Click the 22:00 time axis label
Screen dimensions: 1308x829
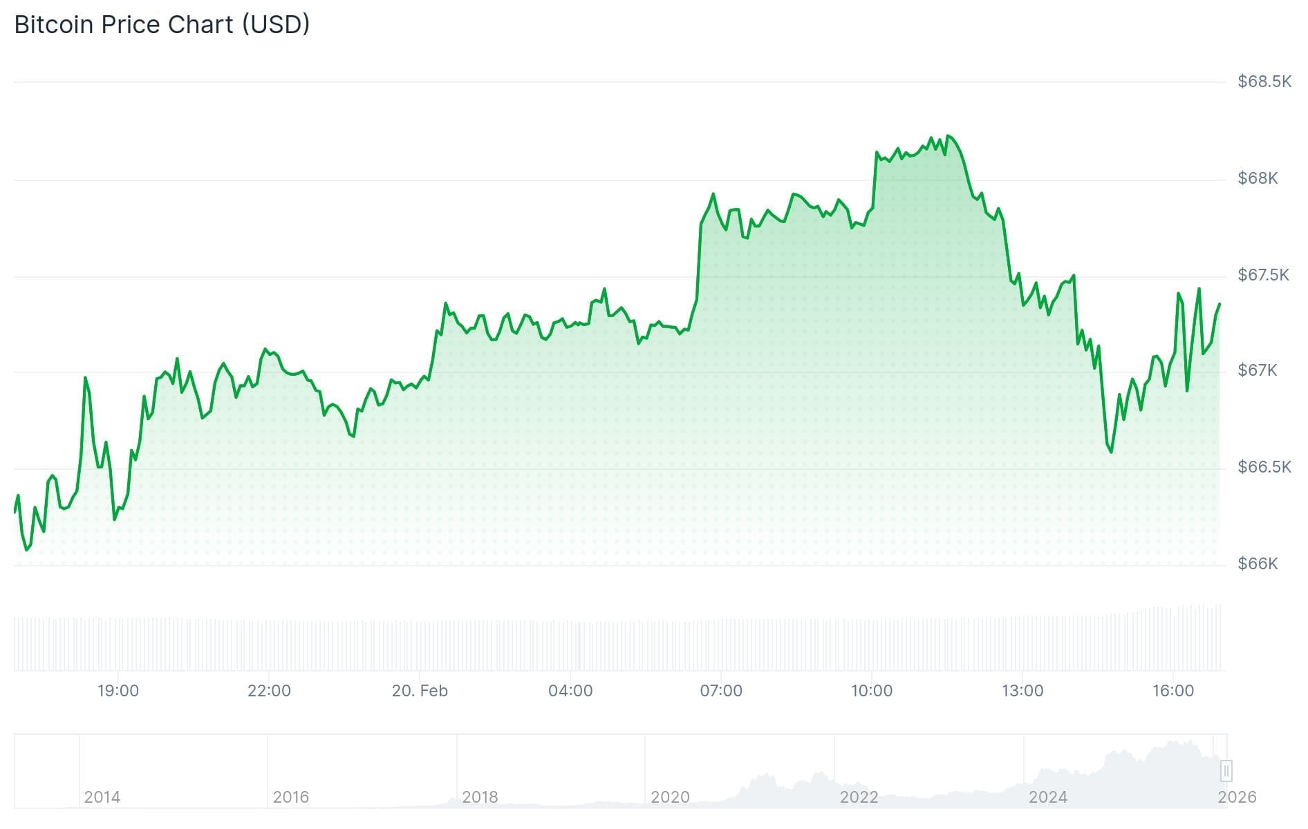click(269, 691)
